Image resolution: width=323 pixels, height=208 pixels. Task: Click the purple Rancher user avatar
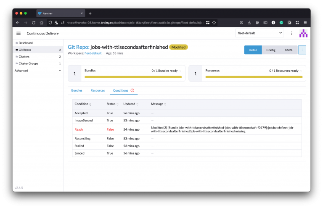[x=303, y=33]
